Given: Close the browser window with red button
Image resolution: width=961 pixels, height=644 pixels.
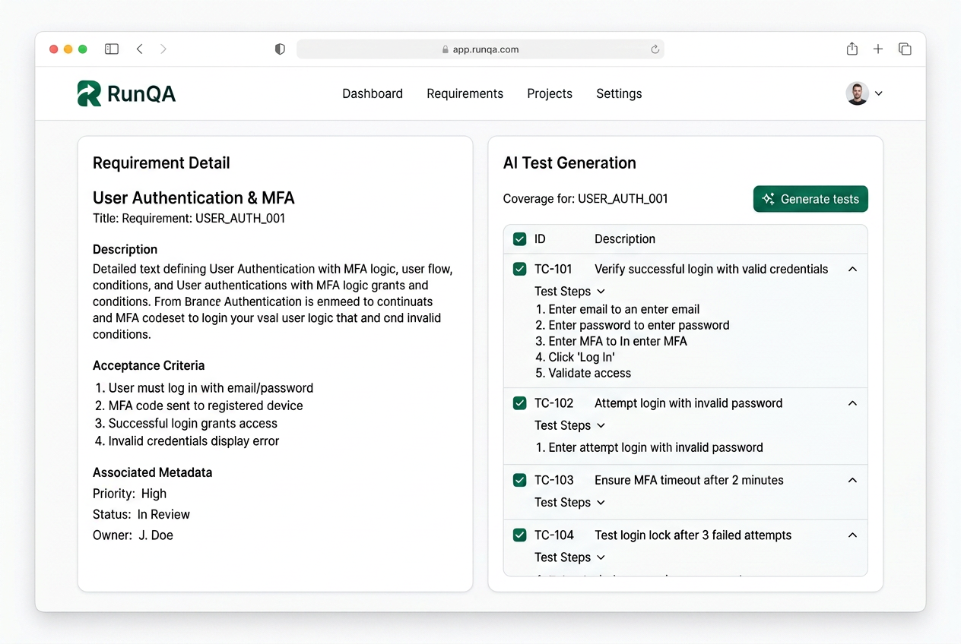Looking at the screenshot, I should [x=53, y=49].
